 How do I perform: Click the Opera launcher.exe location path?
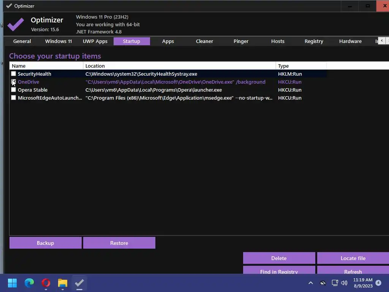[x=153, y=90]
